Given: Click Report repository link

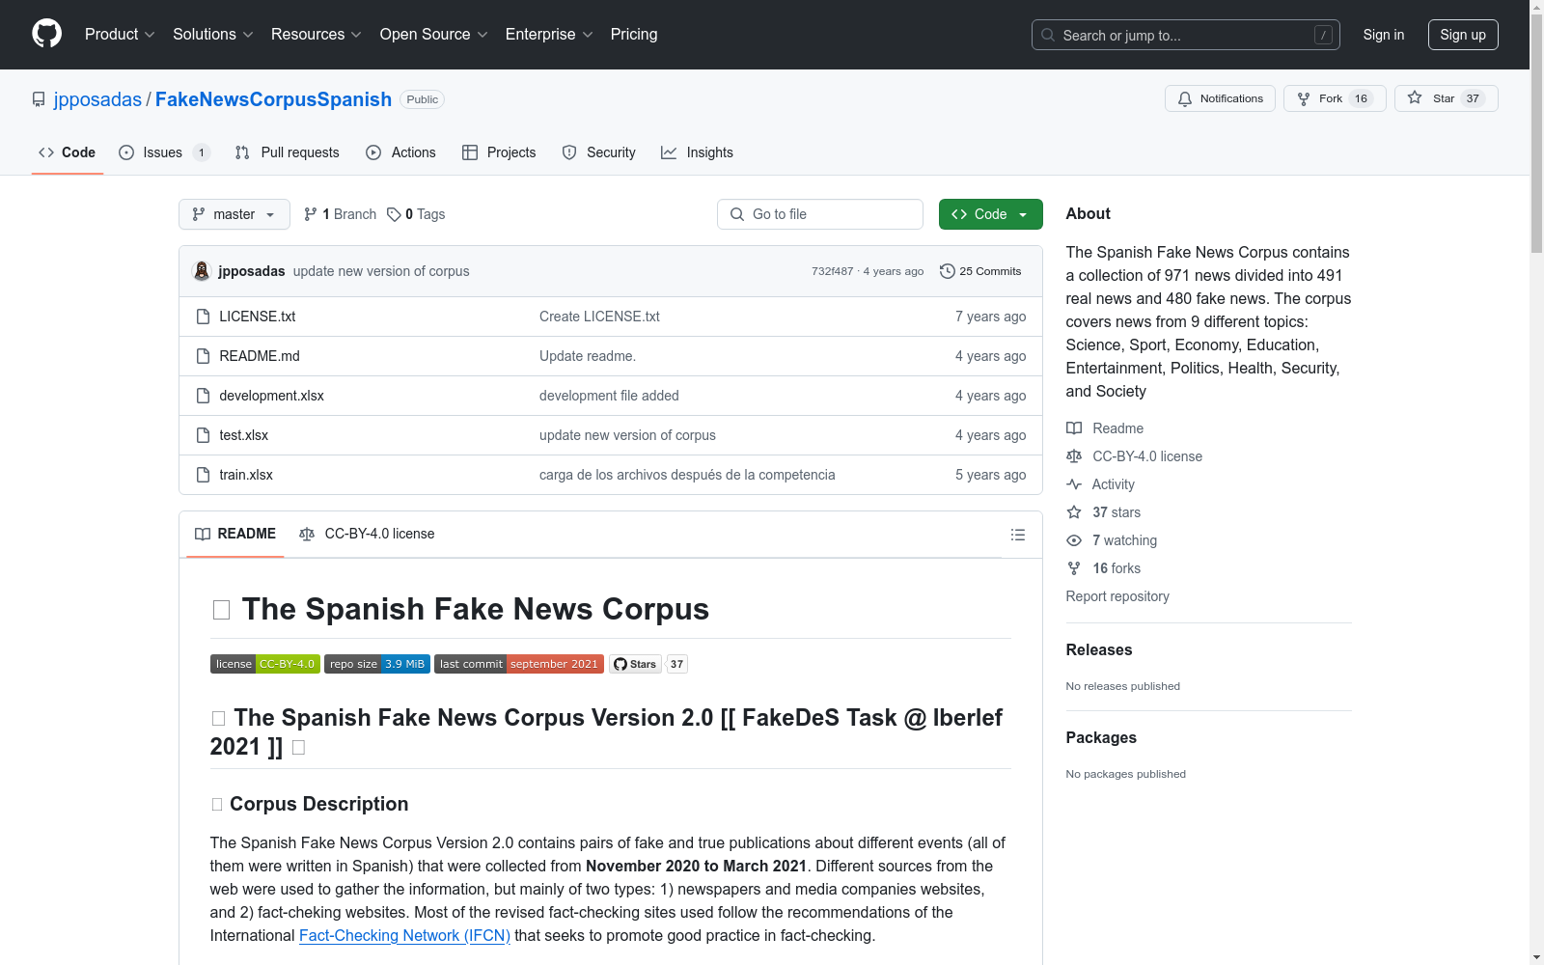Looking at the screenshot, I should tap(1117, 596).
